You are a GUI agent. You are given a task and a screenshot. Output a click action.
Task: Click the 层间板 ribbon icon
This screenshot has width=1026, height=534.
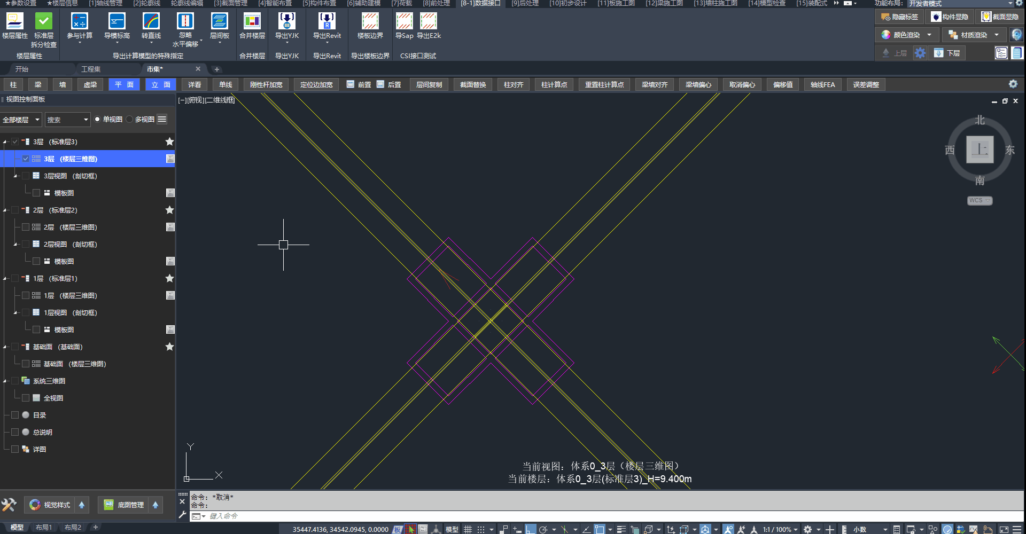pos(219,21)
